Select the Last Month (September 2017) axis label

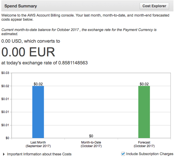point(38,144)
